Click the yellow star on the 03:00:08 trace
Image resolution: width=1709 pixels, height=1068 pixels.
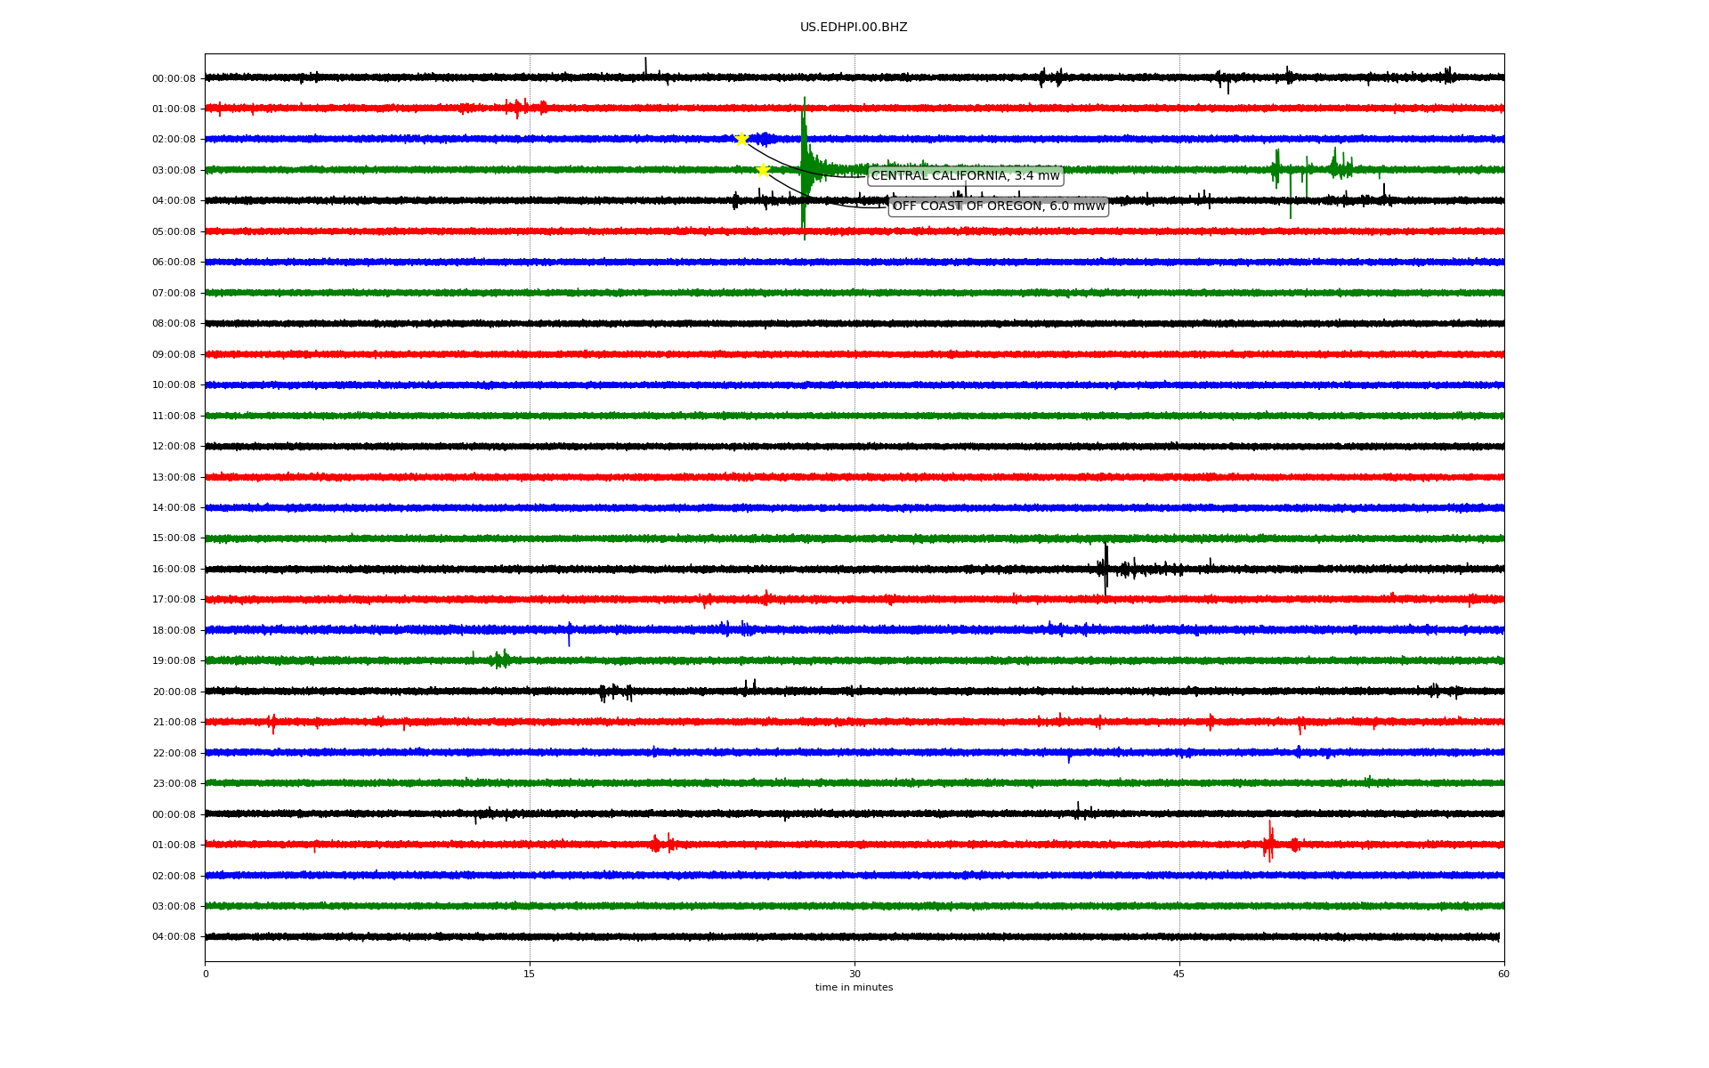(763, 170)
